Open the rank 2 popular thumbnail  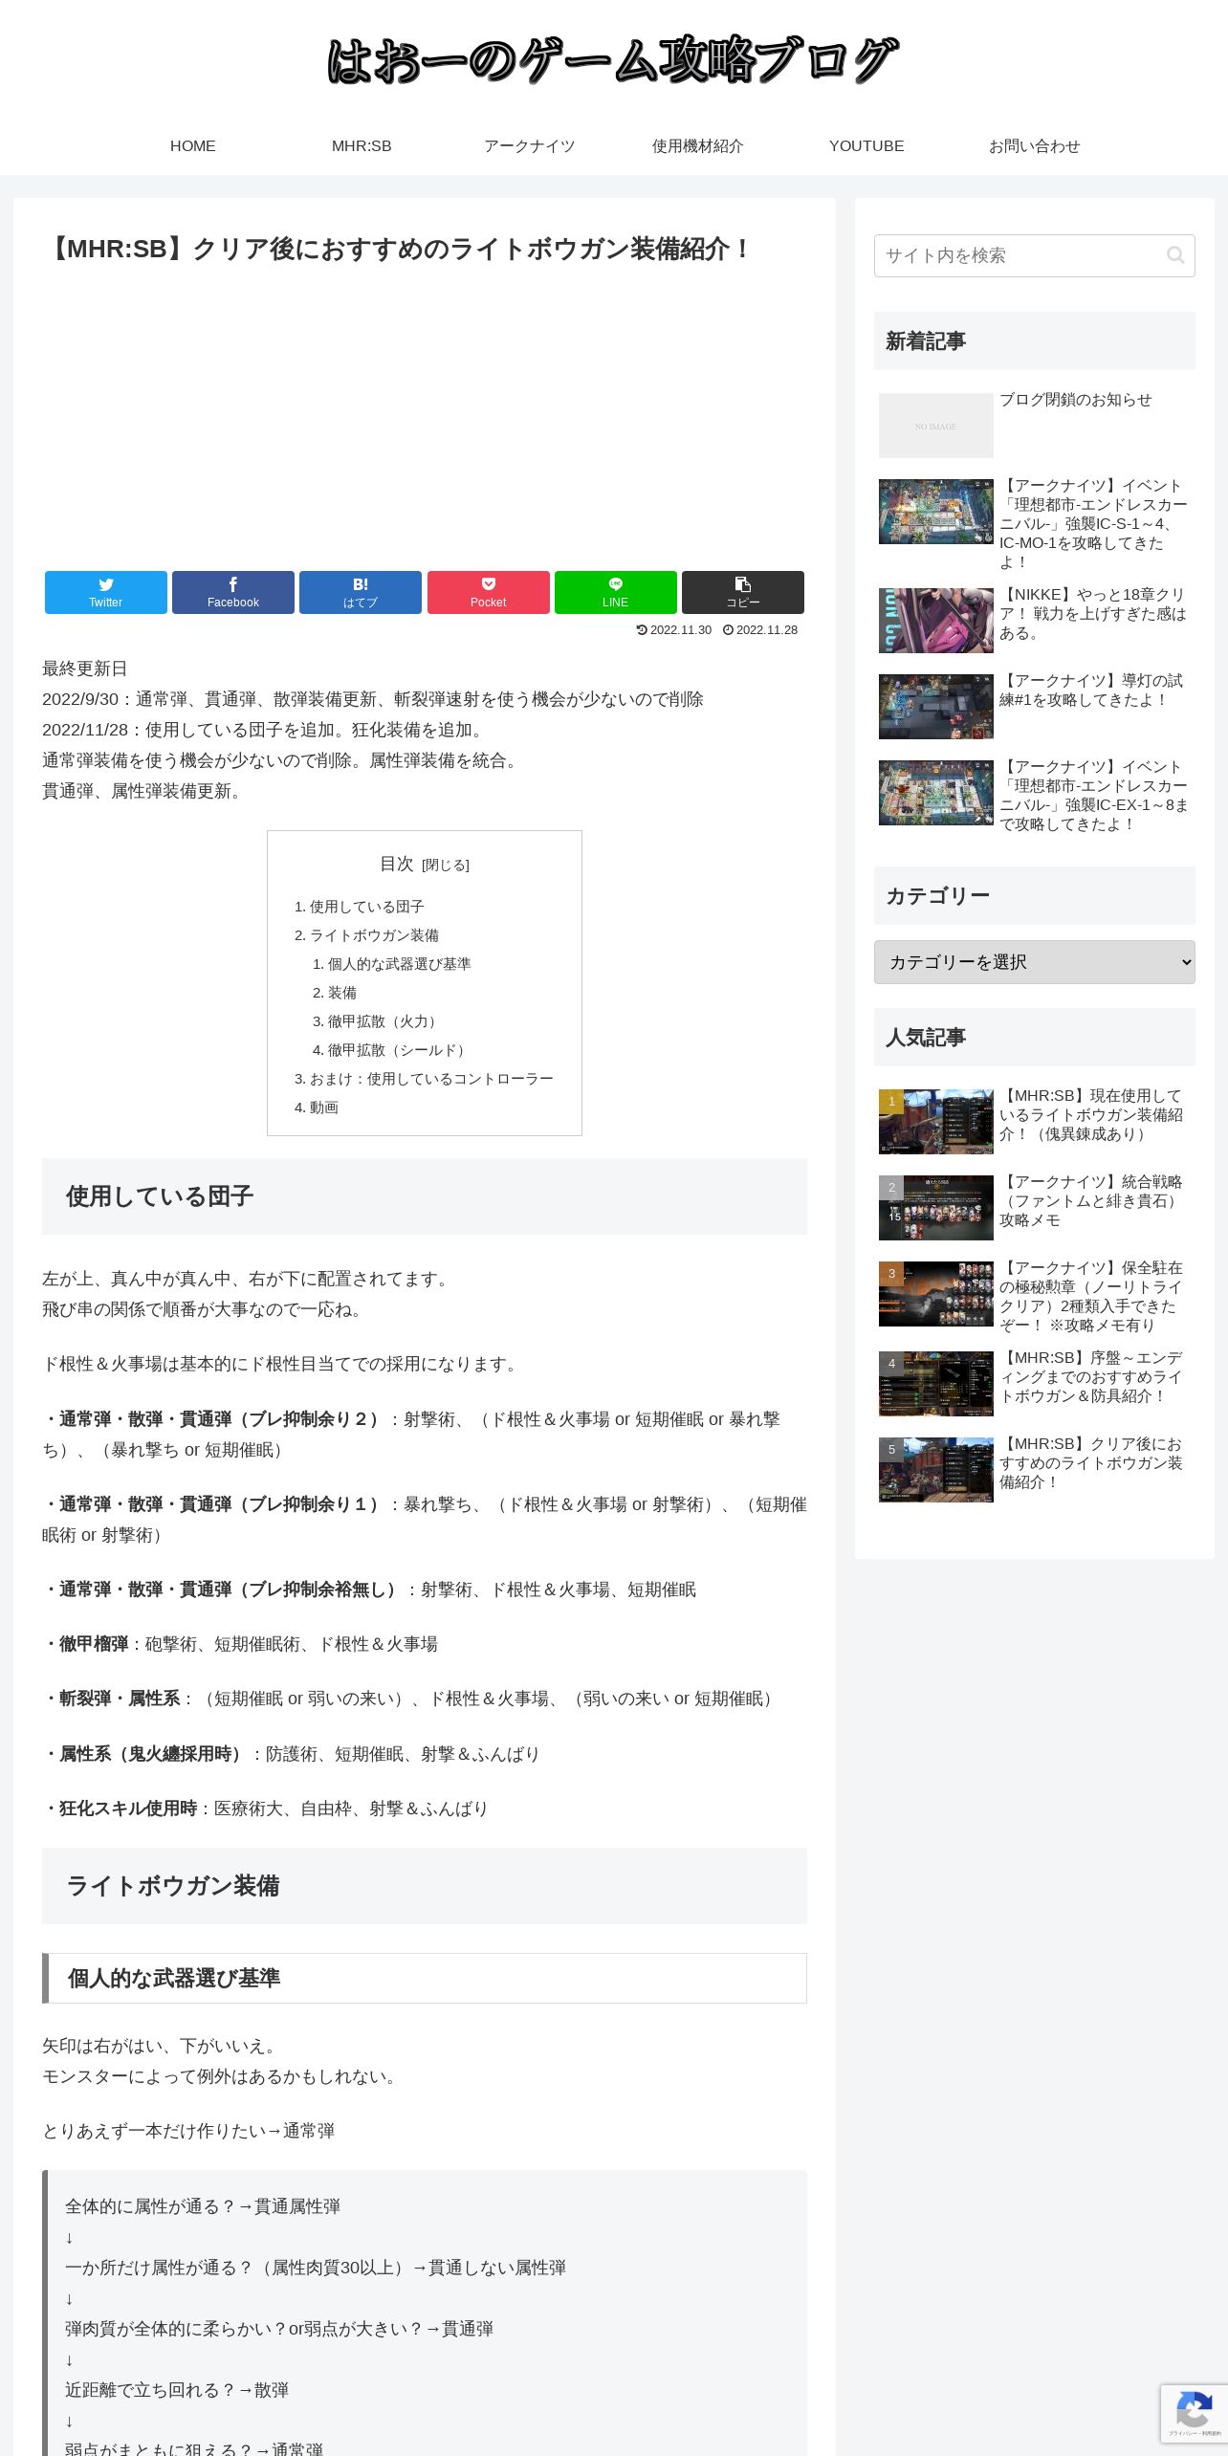935,1208
